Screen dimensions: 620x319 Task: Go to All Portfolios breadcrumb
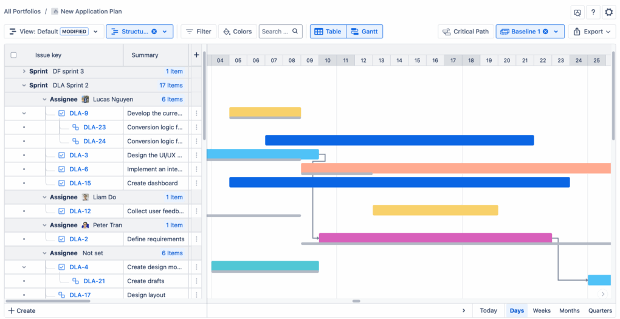coord(22,12)
